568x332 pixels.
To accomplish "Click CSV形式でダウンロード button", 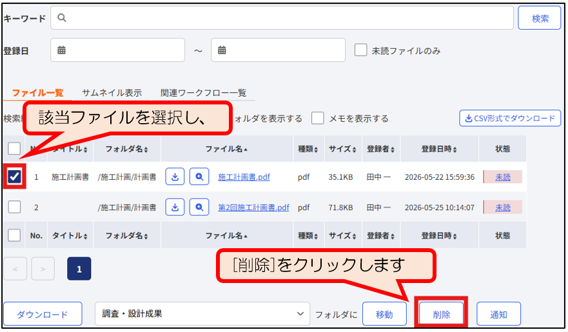I will pos(510,118).
